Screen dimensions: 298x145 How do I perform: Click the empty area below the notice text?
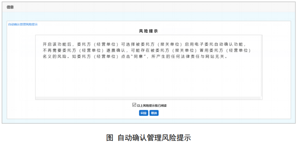click(x=148, y=80)
